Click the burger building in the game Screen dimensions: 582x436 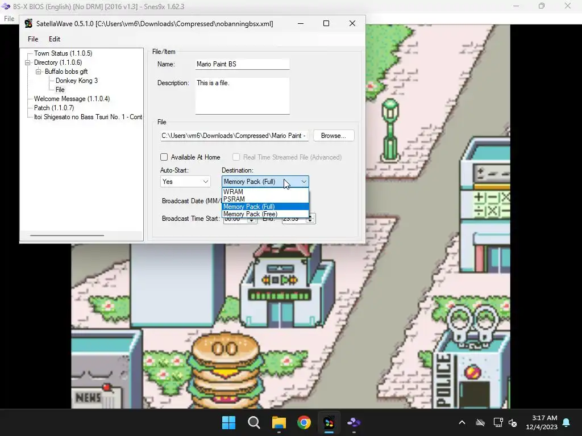point(225,371)
